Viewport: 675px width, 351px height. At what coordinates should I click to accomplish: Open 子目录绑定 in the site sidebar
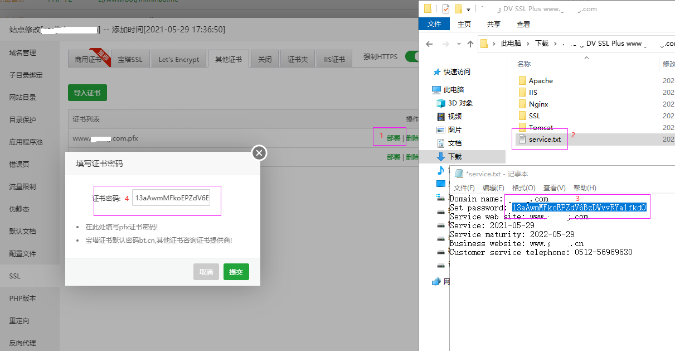(26, 75)
